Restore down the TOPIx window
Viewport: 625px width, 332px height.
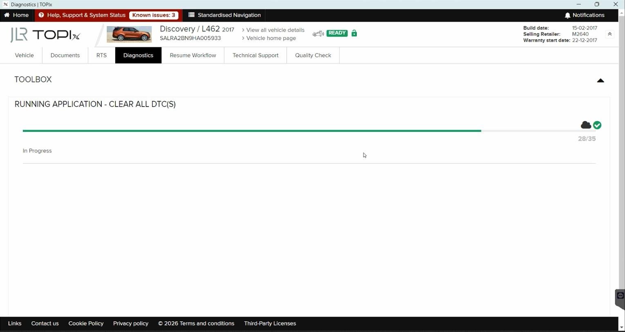coord(597,4)
